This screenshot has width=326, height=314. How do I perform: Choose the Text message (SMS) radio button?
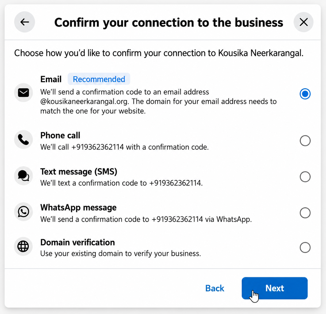pyautogui.click(x=305, y=177)
